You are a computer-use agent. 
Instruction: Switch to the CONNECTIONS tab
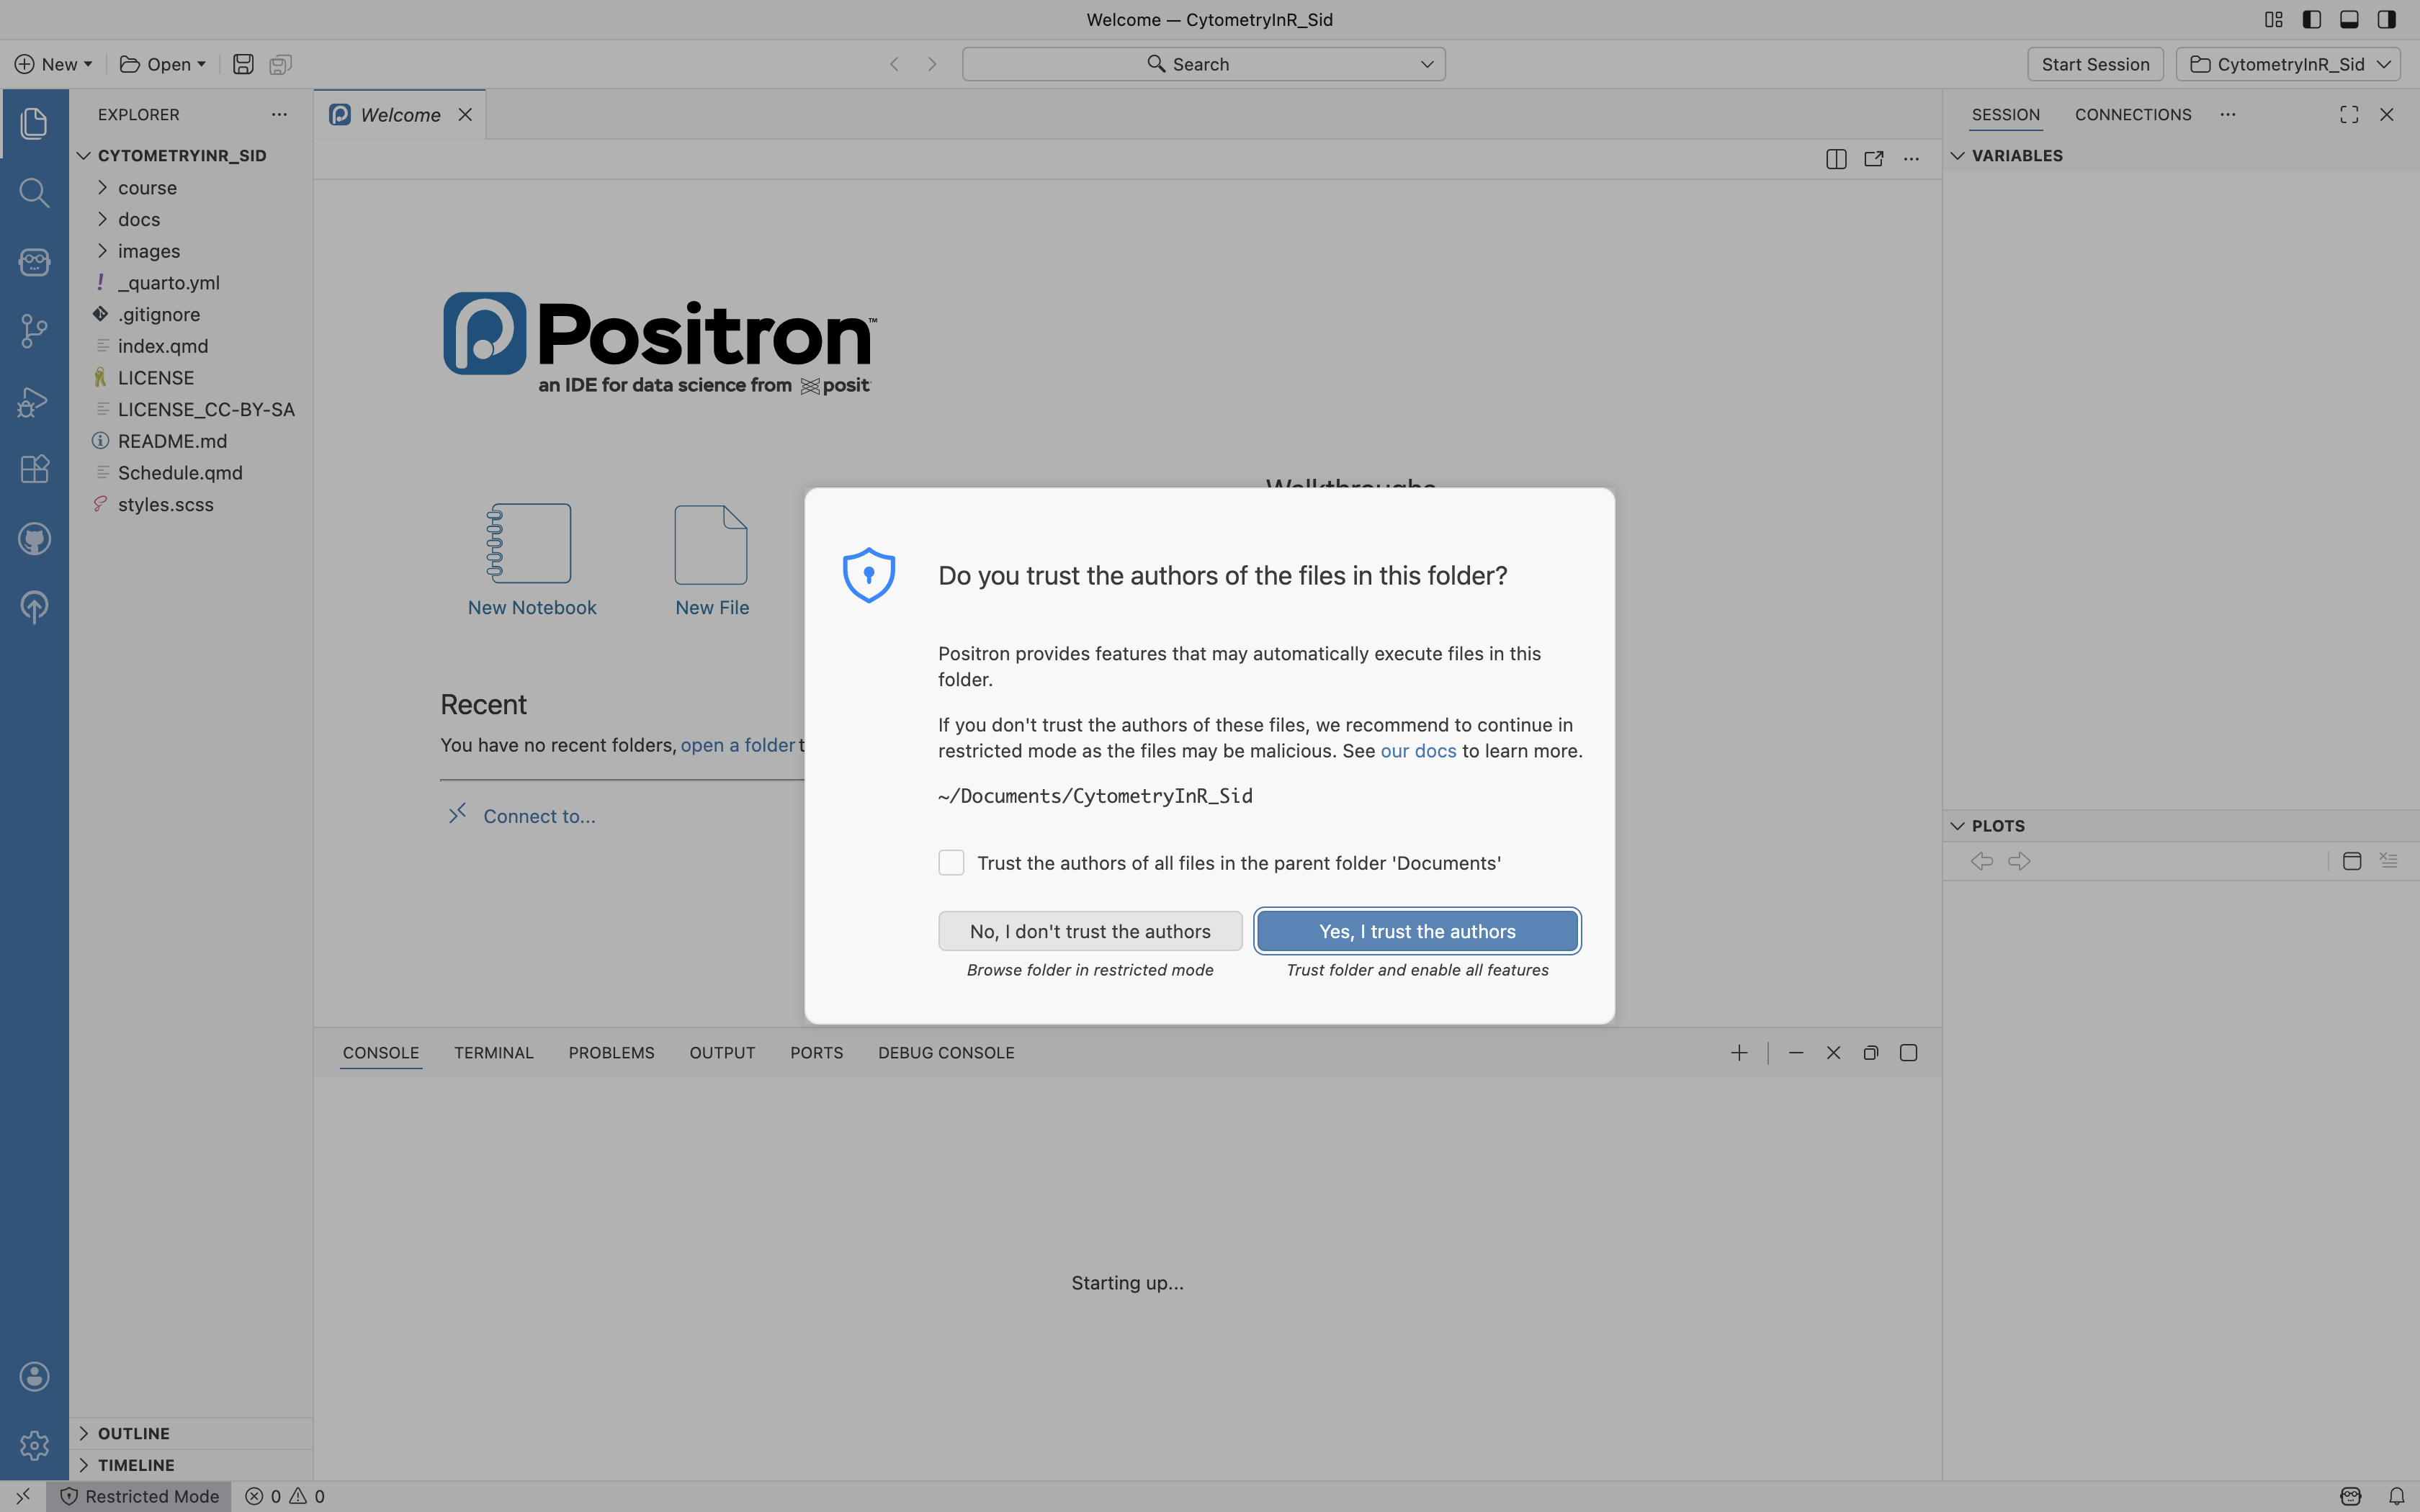point(2132,115)
